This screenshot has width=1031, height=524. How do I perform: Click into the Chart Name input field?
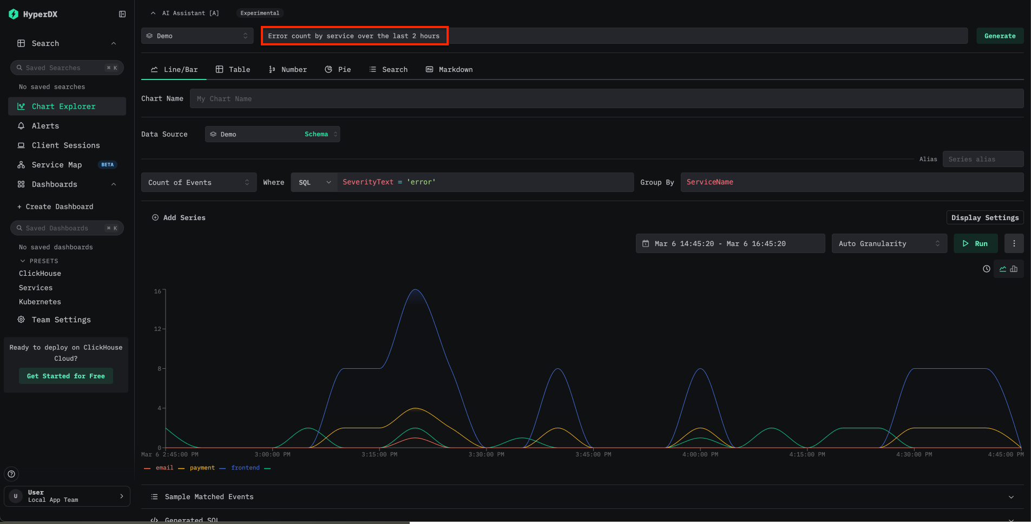pos(606,99)
